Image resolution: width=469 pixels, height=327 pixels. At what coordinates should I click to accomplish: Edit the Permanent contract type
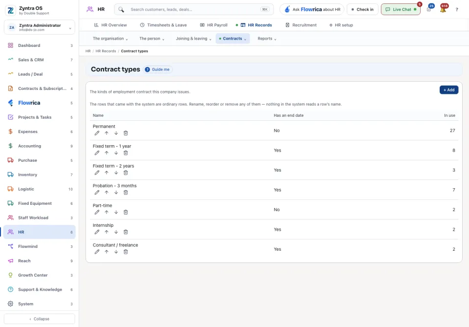[x=97, y=133]
